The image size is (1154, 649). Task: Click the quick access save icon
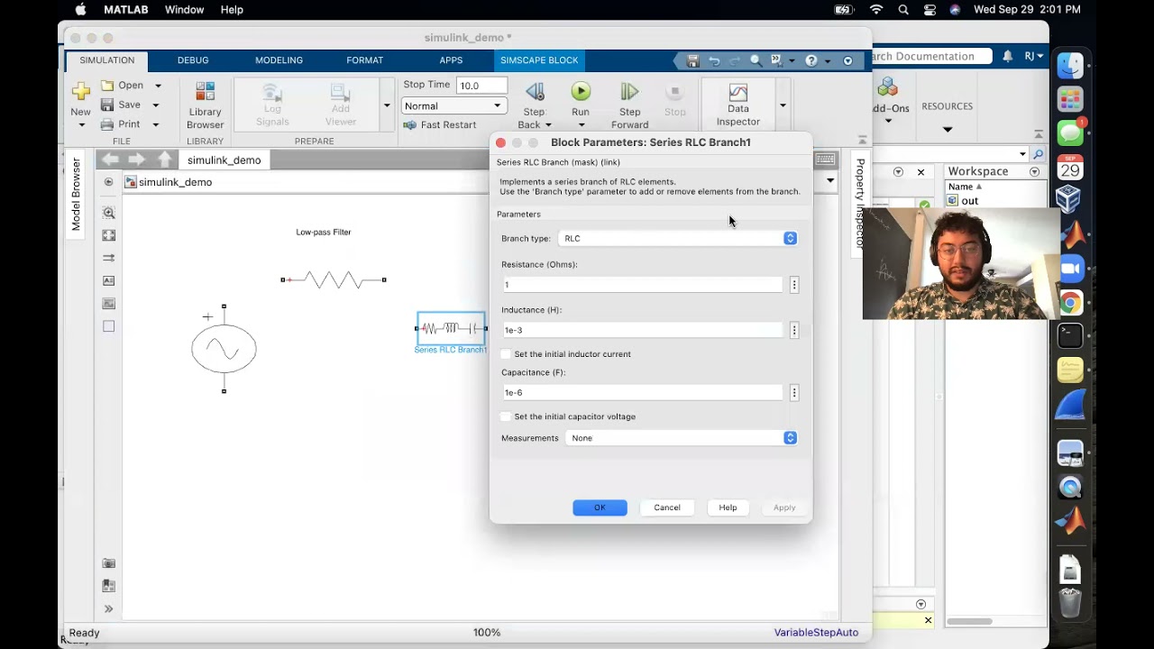[692, 60]
